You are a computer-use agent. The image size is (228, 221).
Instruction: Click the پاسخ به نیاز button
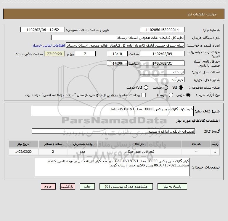[172, 187]
